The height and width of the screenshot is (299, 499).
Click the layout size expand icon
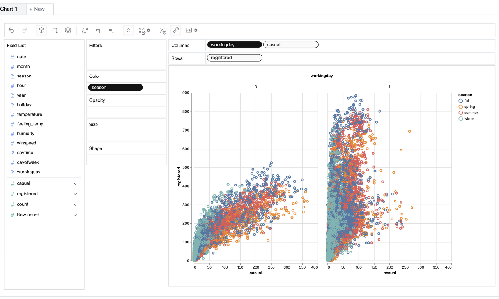coord(142,30)
